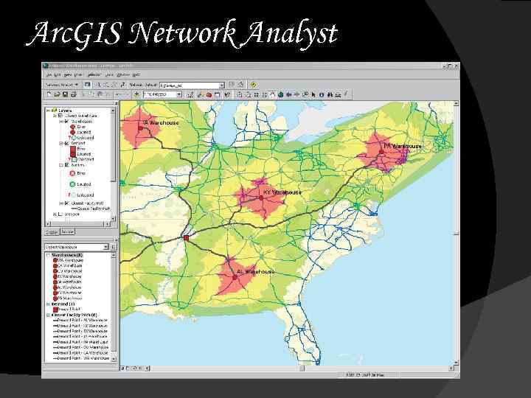Select the Identify tool
The width and height of the screenshot is (531, 398).
pos(322,95)
